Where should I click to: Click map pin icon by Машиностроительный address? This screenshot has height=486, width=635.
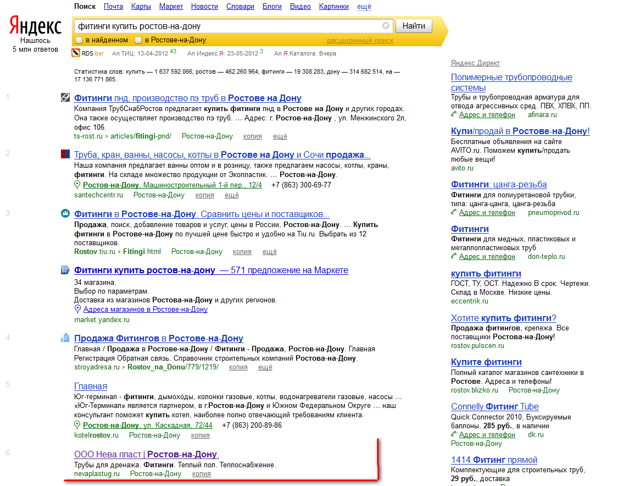(77, 185)
